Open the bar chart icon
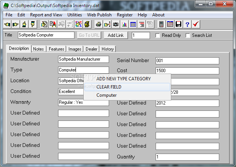This screenshot has width=236, height=167. 124,24
